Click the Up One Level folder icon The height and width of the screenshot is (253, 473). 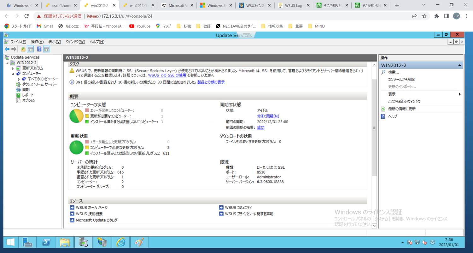pyautogui.click(x=23, y=49)
